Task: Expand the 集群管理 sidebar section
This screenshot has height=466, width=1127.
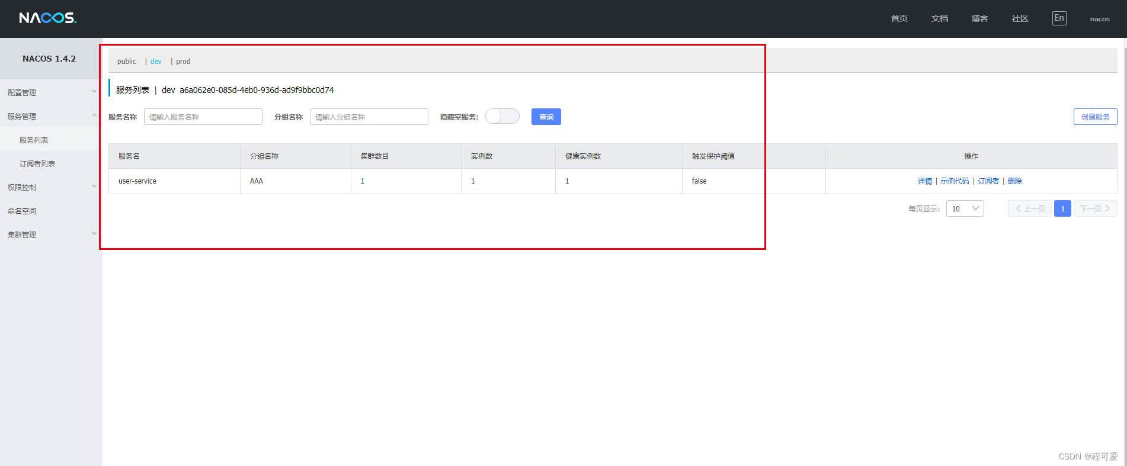Action: point(51,234)
